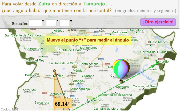Click the Castilblanco town label
Screen dimensions: 180x111
coord(159,42)
